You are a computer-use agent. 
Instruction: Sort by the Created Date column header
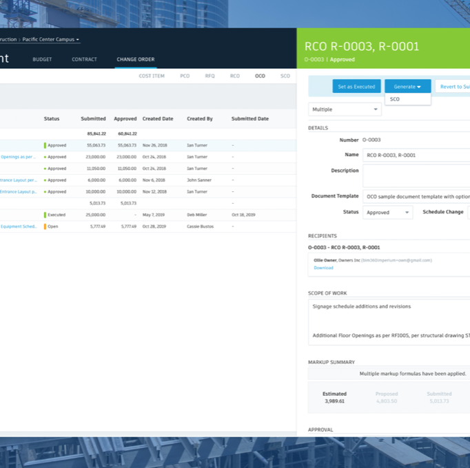click(158, 118)
